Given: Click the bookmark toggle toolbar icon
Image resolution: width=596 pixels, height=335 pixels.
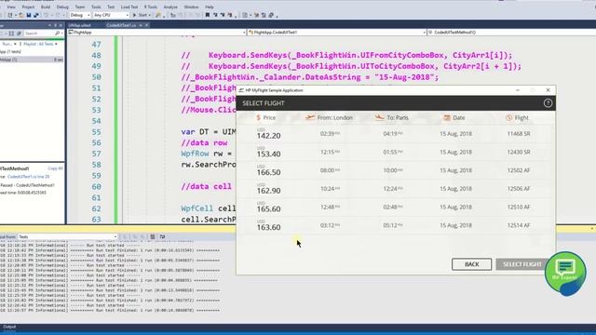Looking at the screenshot, I should 208,15.
